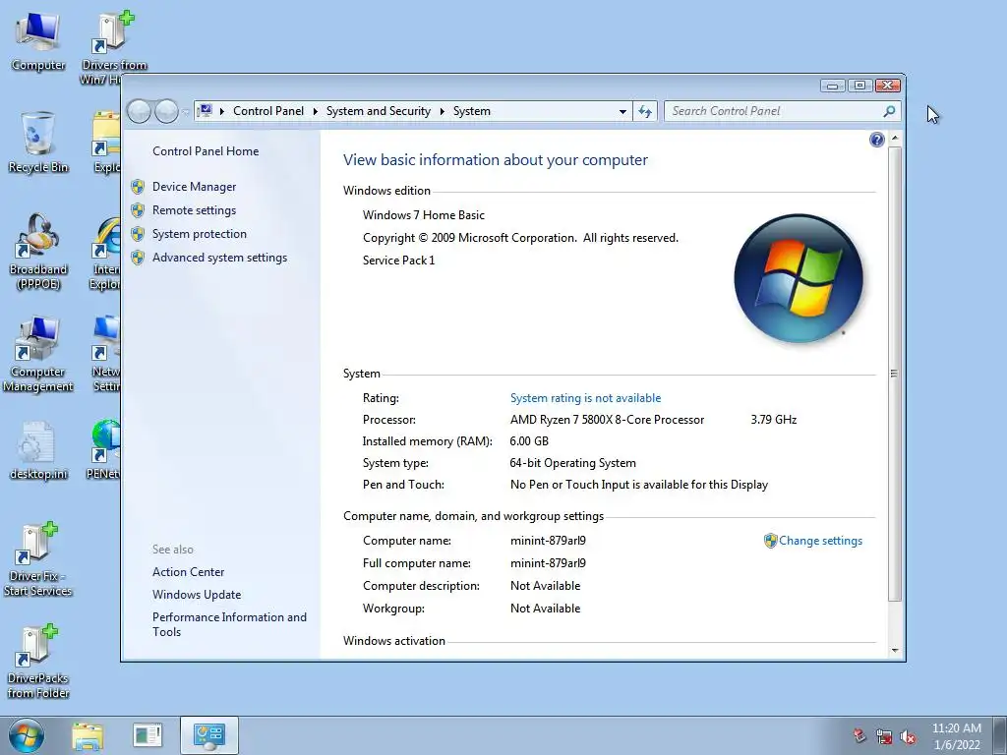Click the Show desktop button
This screenshot has width=1007, height=755.
(1000, 735)
